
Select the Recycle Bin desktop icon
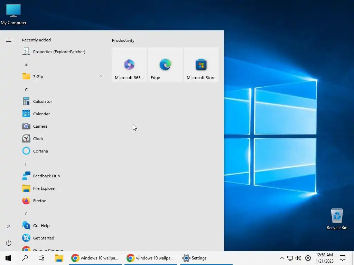(337, 219)
